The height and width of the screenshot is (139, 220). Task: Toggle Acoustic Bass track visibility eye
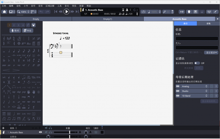(40, 132)
